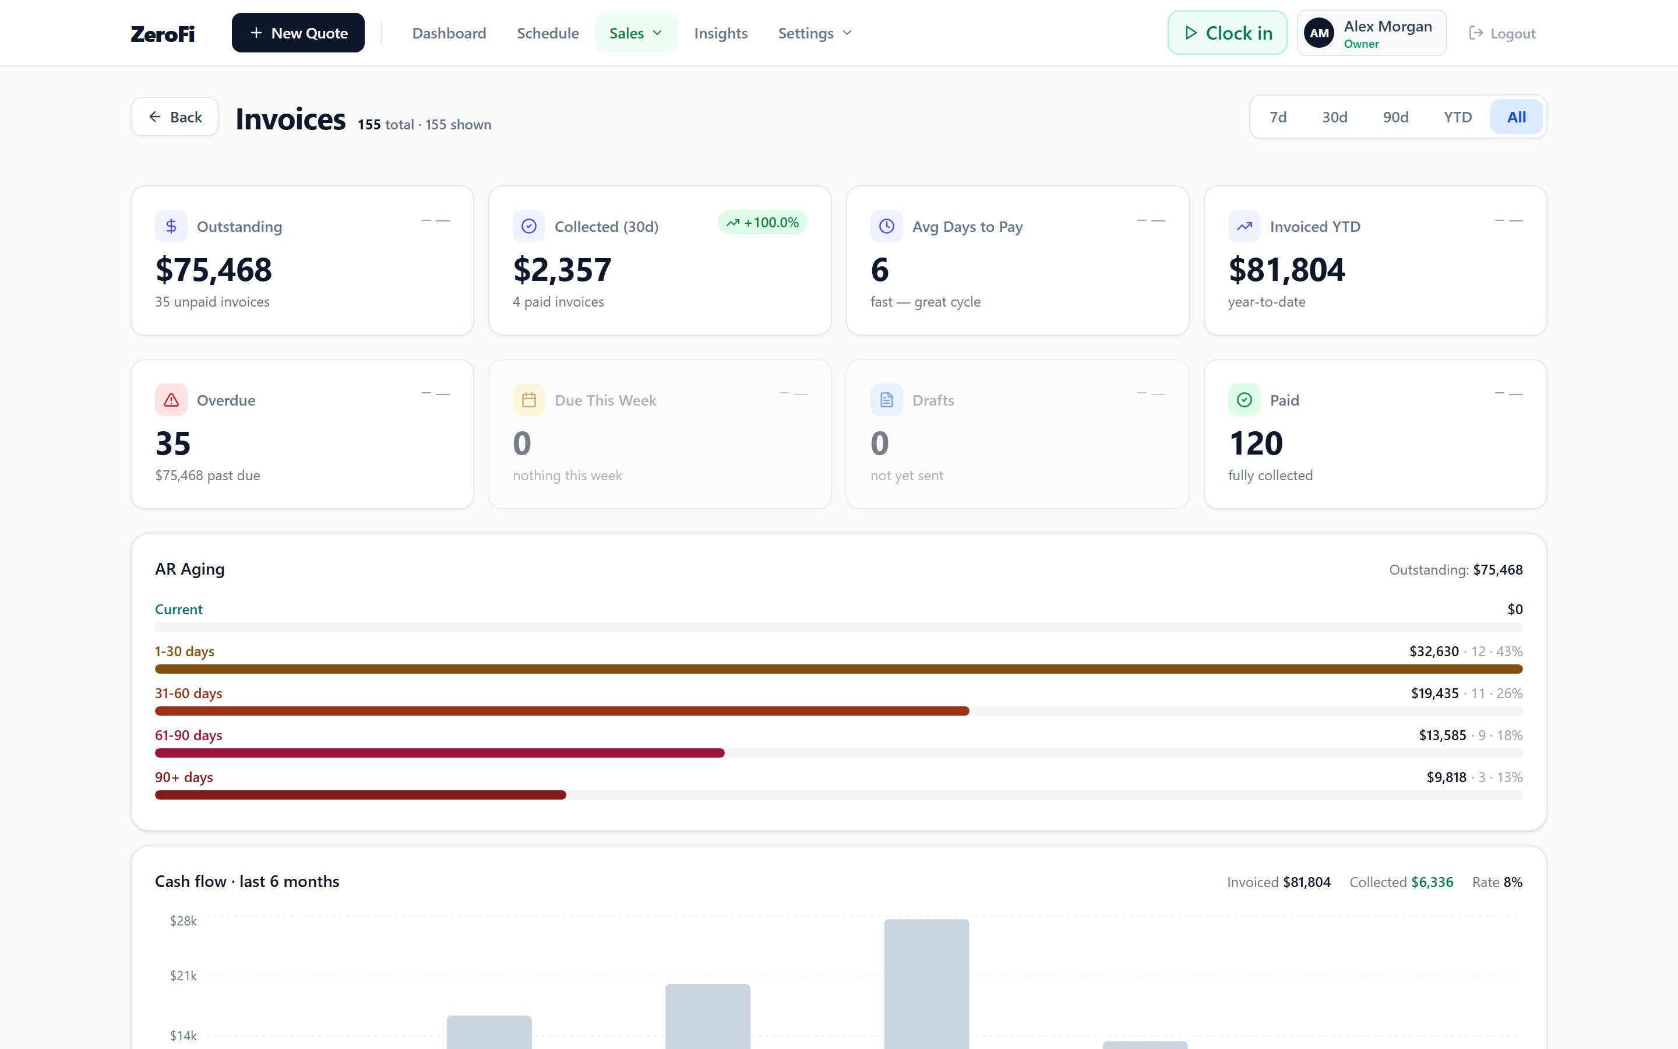The width and height of the screenshot is (1678, 1049).
Task: Click the '155 total · 155 shown' counter
Action: click(x=424, y=124)
